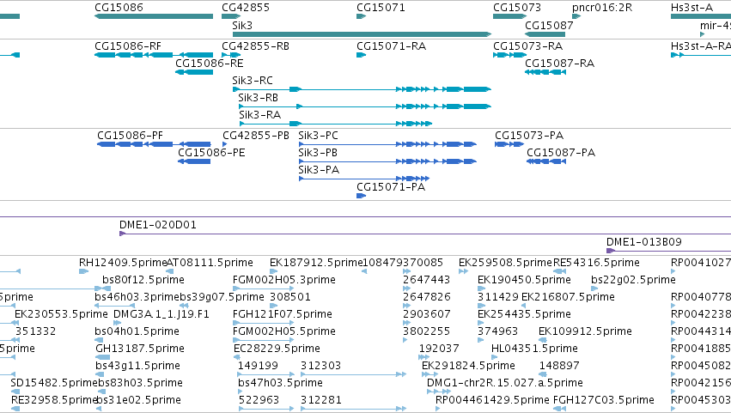Select the CG42855 gene label
This screenshot has width=731, height=413.
[245, 8]
